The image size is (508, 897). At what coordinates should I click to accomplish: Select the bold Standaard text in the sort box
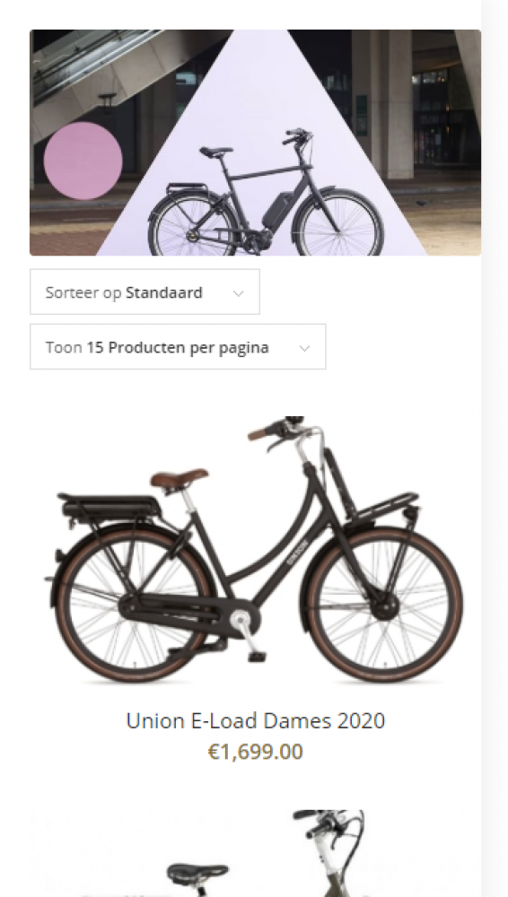click(163, 292)
